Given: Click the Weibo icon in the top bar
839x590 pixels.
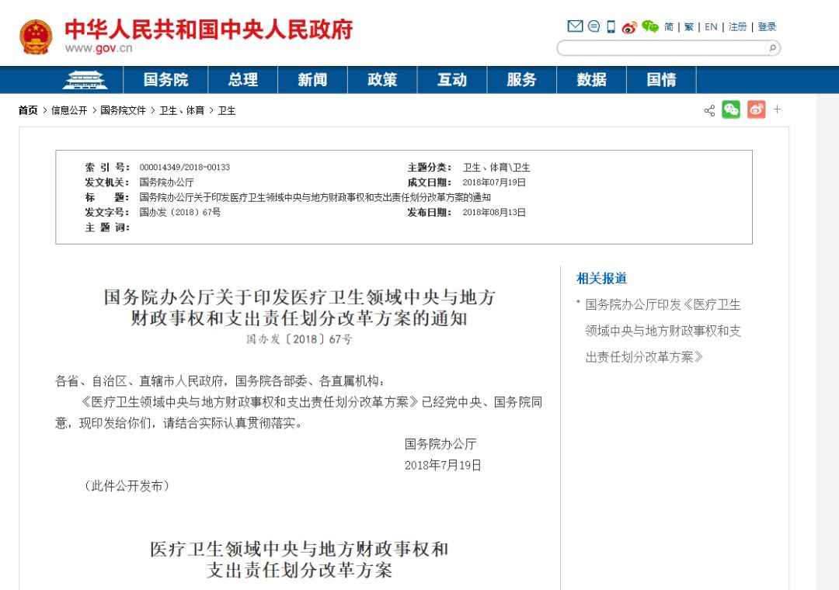Looking at the screenshot, I should pyautogui.click(x=629, y=26).
